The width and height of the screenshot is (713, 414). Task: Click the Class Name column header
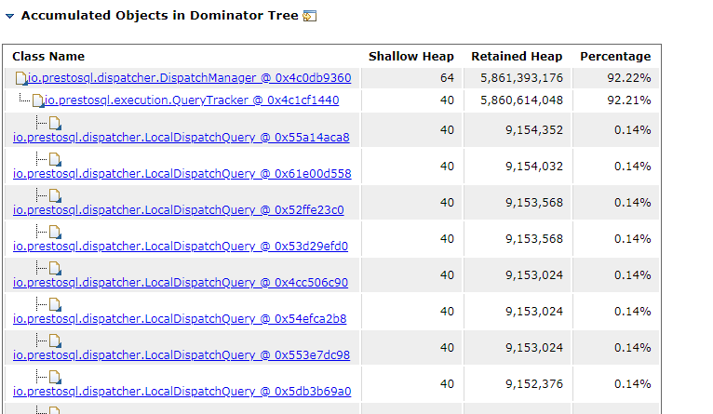[x=48, y=57]
